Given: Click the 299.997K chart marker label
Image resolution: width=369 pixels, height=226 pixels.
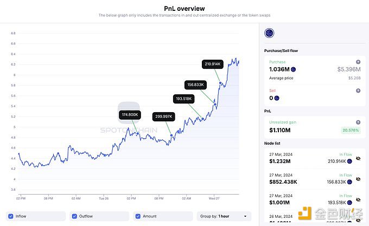Looking at the screenshot, I should tap(163, 117).
